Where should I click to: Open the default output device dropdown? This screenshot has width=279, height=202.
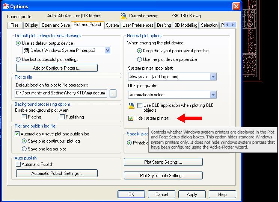pyautogui.click(x=107, y=50)
